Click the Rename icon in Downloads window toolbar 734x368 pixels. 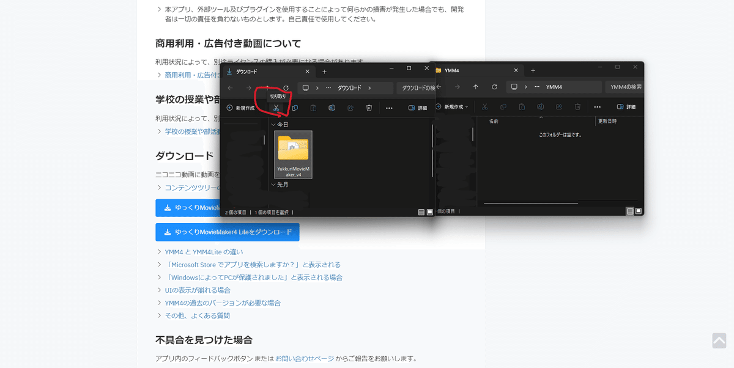(x=332, y=108)
